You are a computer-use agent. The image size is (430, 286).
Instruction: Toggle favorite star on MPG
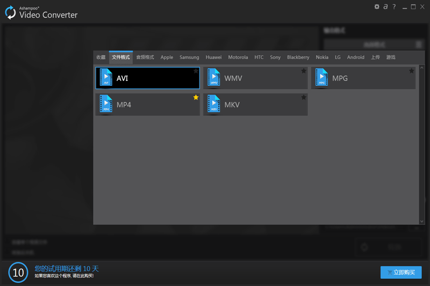411,71
